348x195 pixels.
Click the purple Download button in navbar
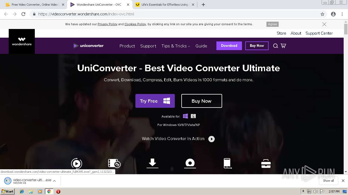(229, 46)
